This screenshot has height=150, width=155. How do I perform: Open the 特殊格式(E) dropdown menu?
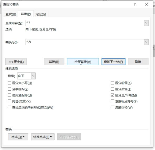pos(43,137)
